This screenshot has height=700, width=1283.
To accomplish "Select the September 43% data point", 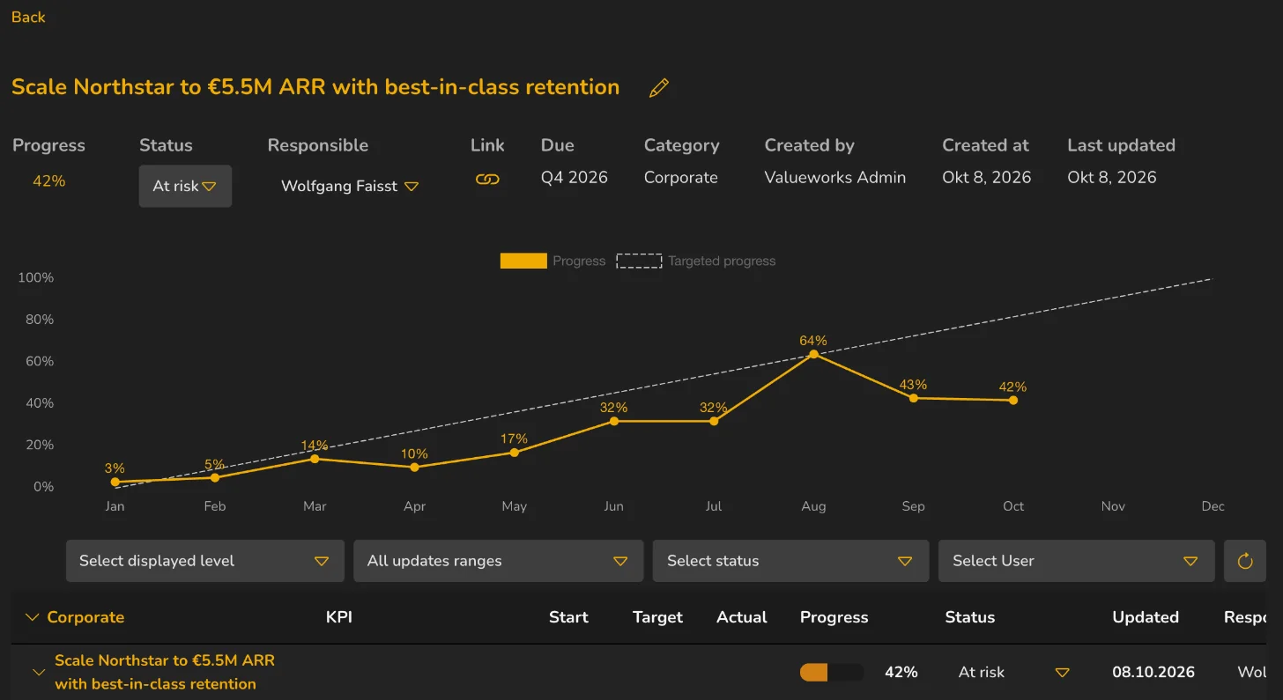I will pyautogui.click(x=914, y=398).
